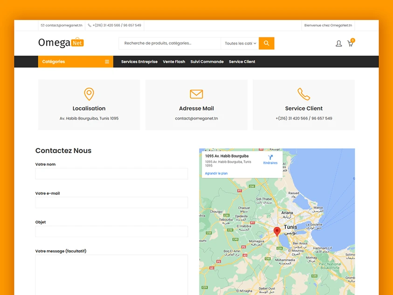Open the 'Toutes les catégories' dropdown
Screen dimensions: 393x295
[x=240, y=43]
